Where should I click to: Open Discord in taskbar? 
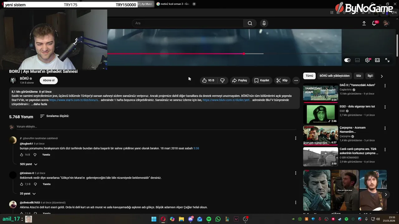190,219
